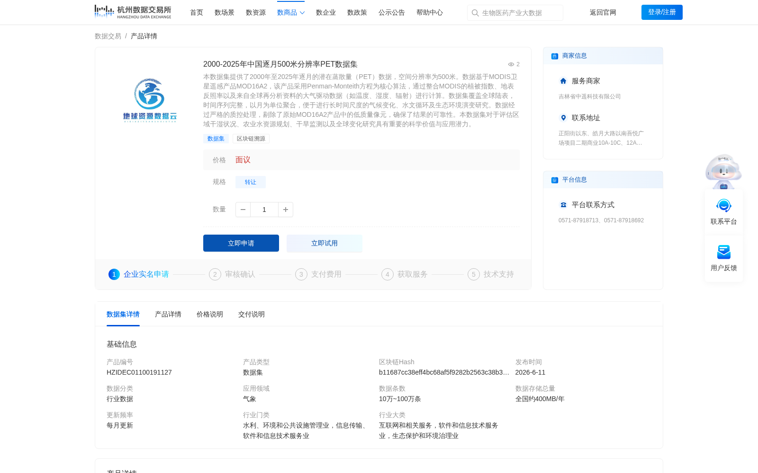Open the robot assistant mascot
758x473 pixels.
[x=723, y=171]
